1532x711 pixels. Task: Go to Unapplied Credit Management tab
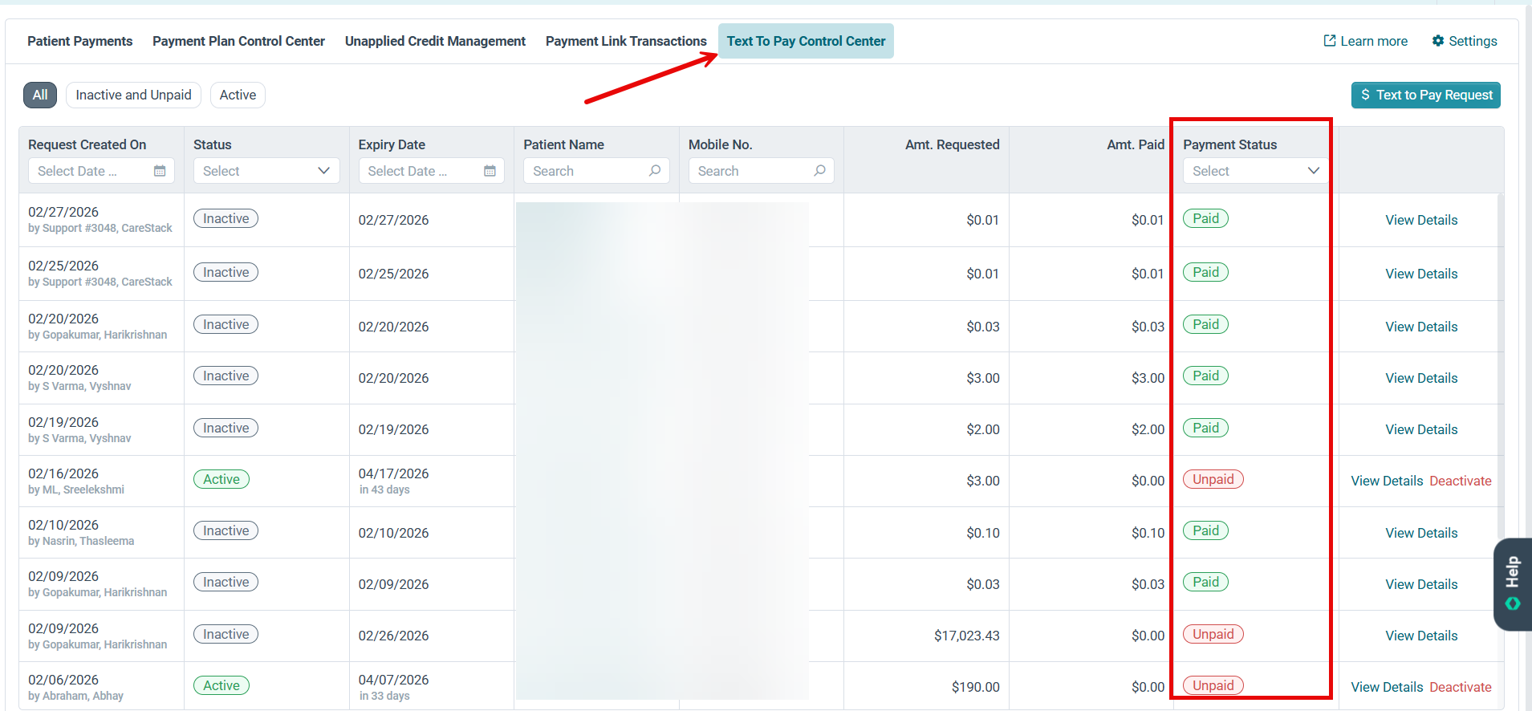click(x=435, y=41)
